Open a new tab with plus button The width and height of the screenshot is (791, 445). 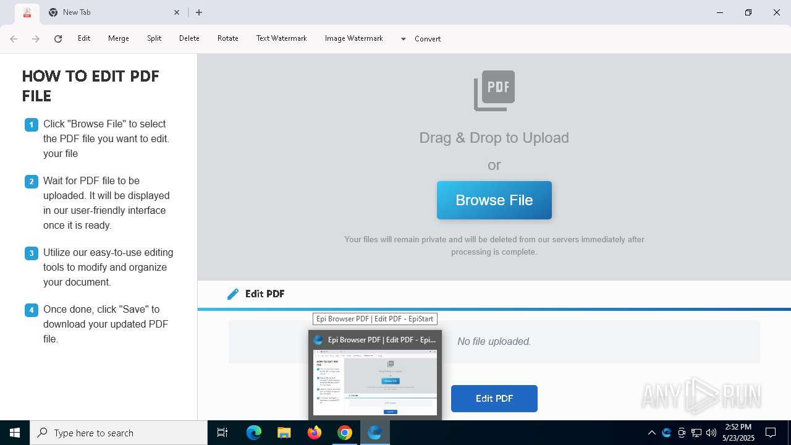[x=199, y=12]
